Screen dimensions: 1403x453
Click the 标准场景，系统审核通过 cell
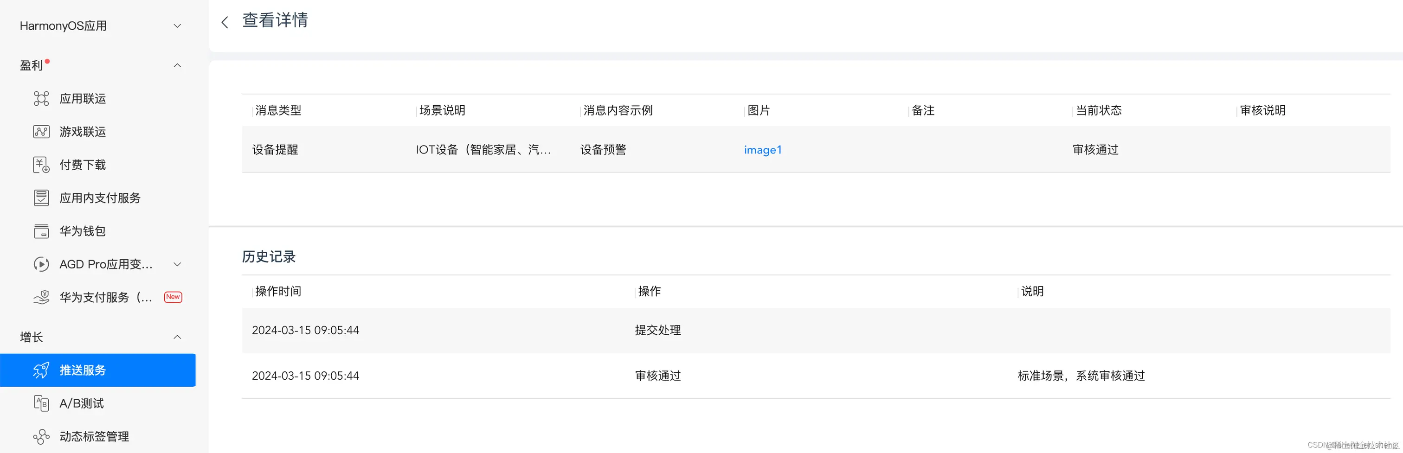coord(1081,376)
